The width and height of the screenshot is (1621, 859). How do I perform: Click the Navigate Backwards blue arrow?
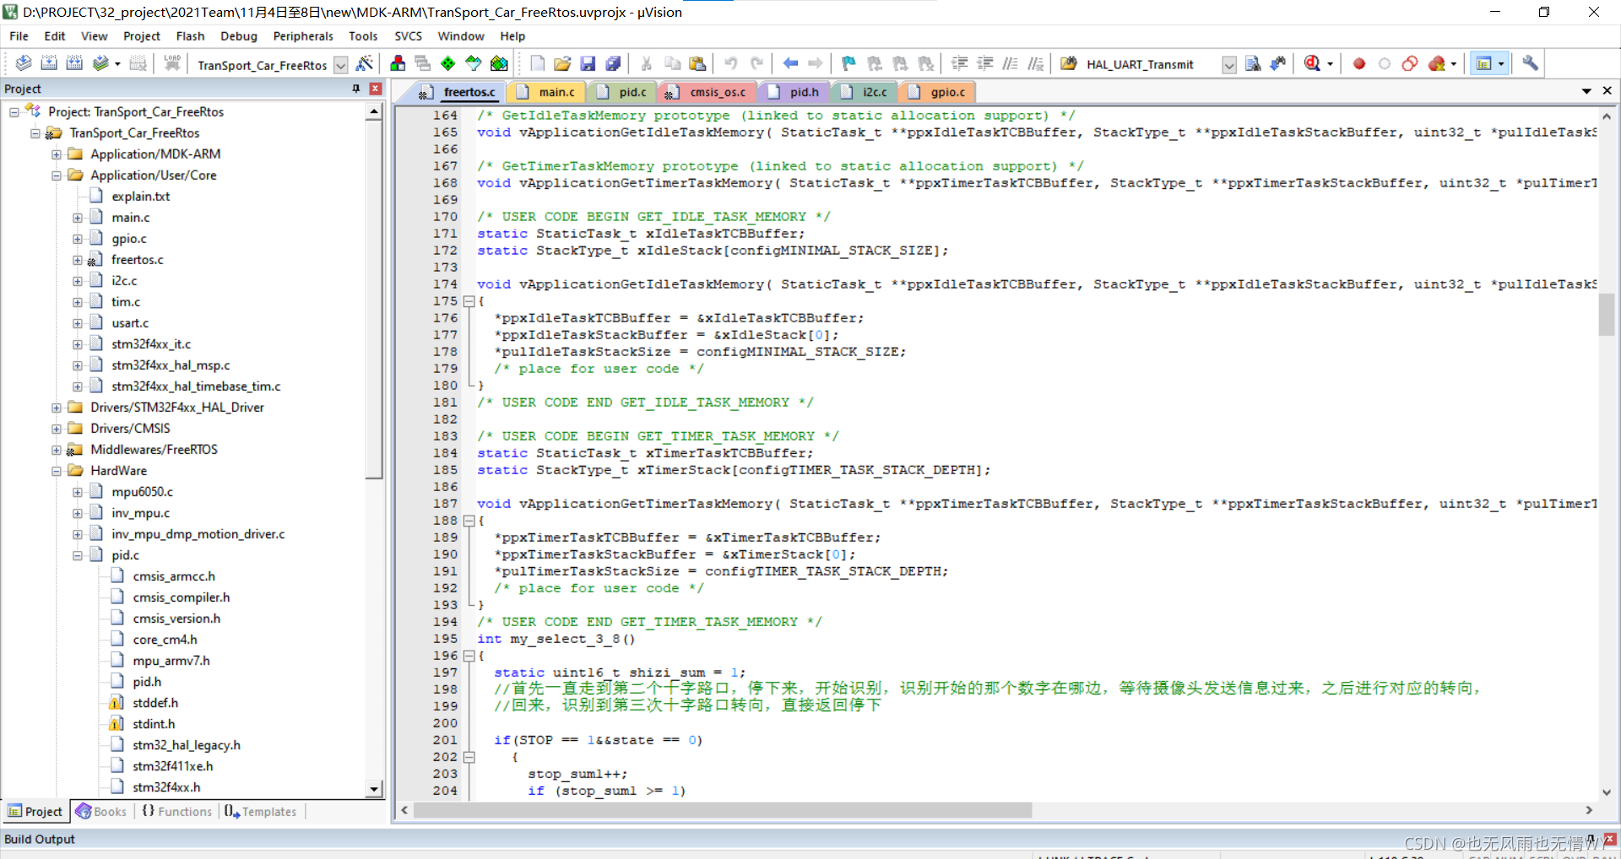coord(790,63)
